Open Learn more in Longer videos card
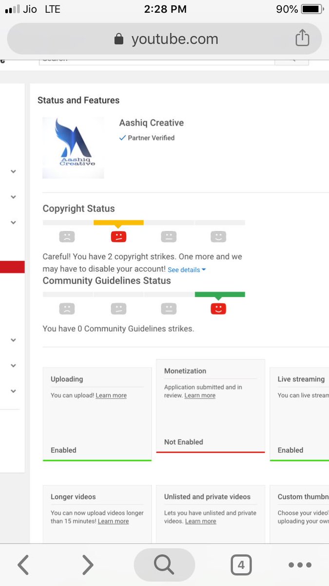329x586 pixels. [x=113, y=522]
